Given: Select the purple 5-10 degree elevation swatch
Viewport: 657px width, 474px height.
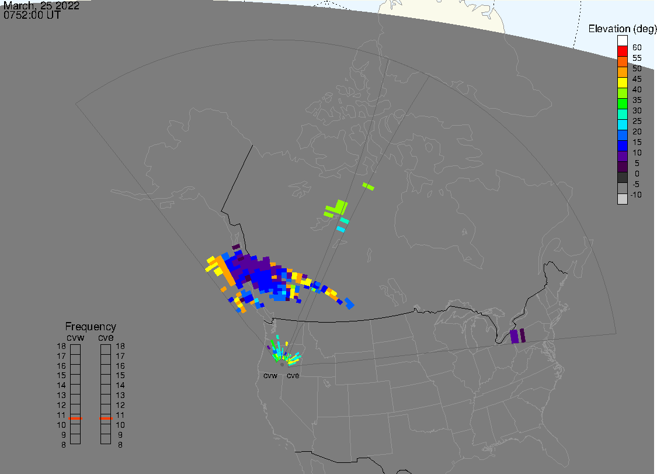Looking at the screenshot, I should tap(622, 157).
